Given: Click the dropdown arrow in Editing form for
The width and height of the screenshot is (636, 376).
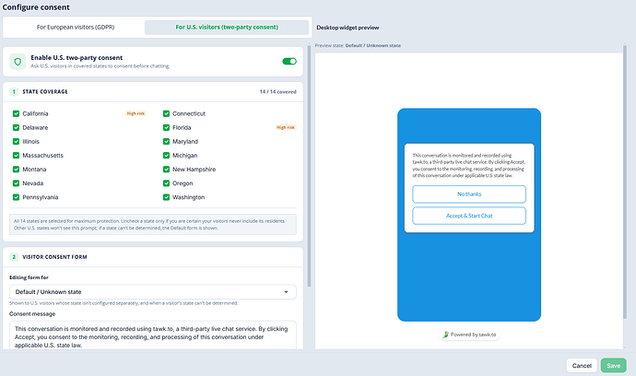Looking at the screenshot, I should (x=286, y=292).
